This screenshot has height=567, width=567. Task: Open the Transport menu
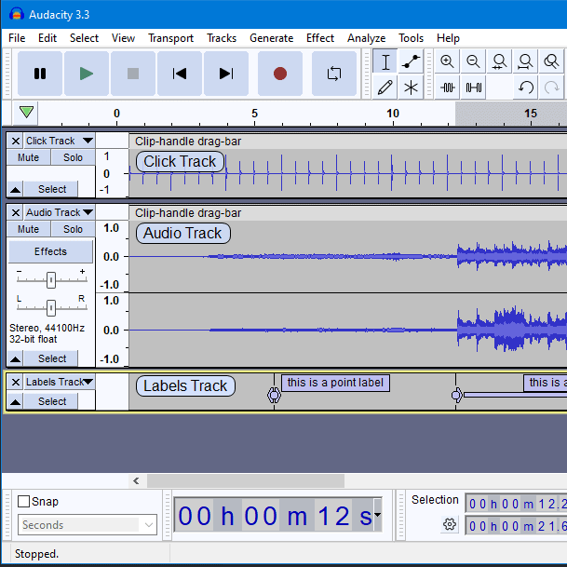pos(170,38)
